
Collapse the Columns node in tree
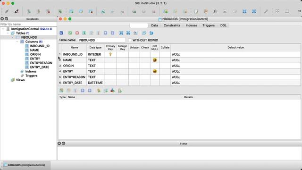(17, 42)
